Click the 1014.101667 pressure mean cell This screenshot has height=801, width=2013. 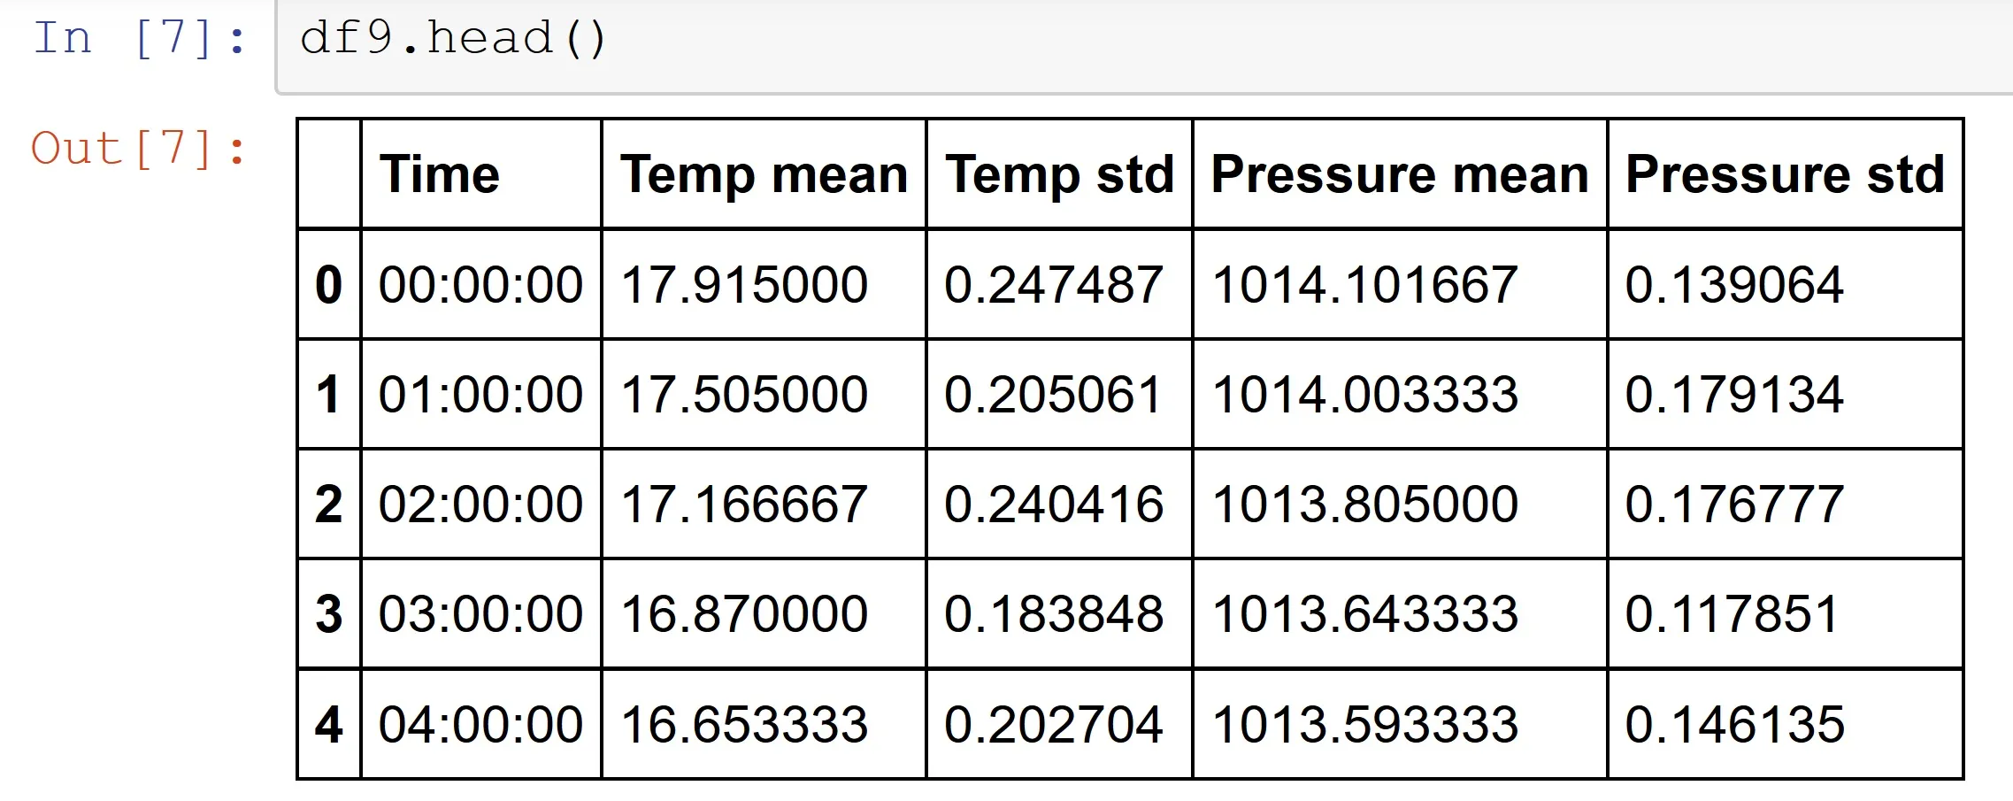[1364, 285]
